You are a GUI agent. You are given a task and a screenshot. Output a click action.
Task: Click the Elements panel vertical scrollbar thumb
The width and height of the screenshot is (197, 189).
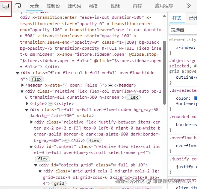(164, 73)
